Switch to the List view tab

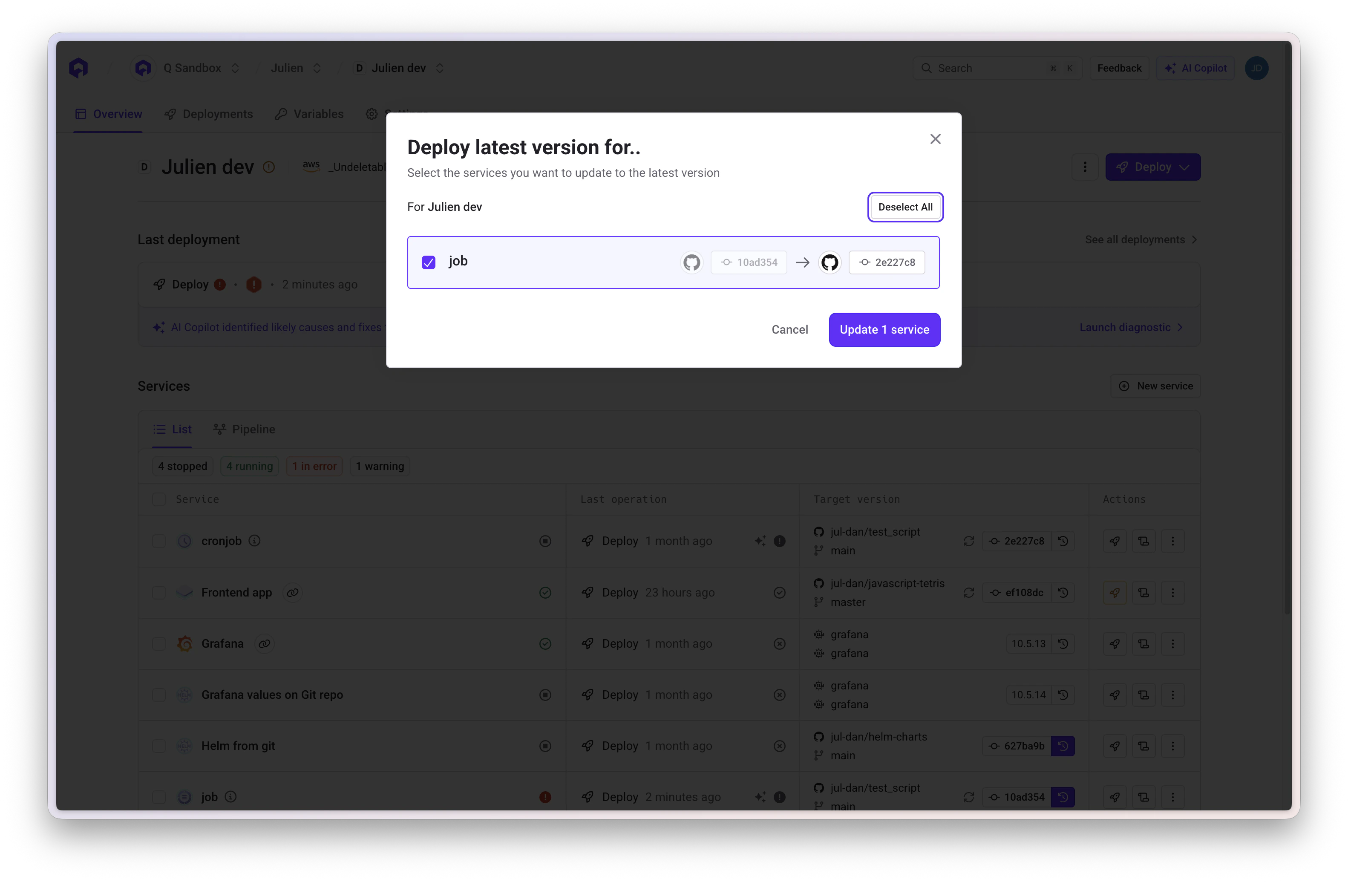172,429
